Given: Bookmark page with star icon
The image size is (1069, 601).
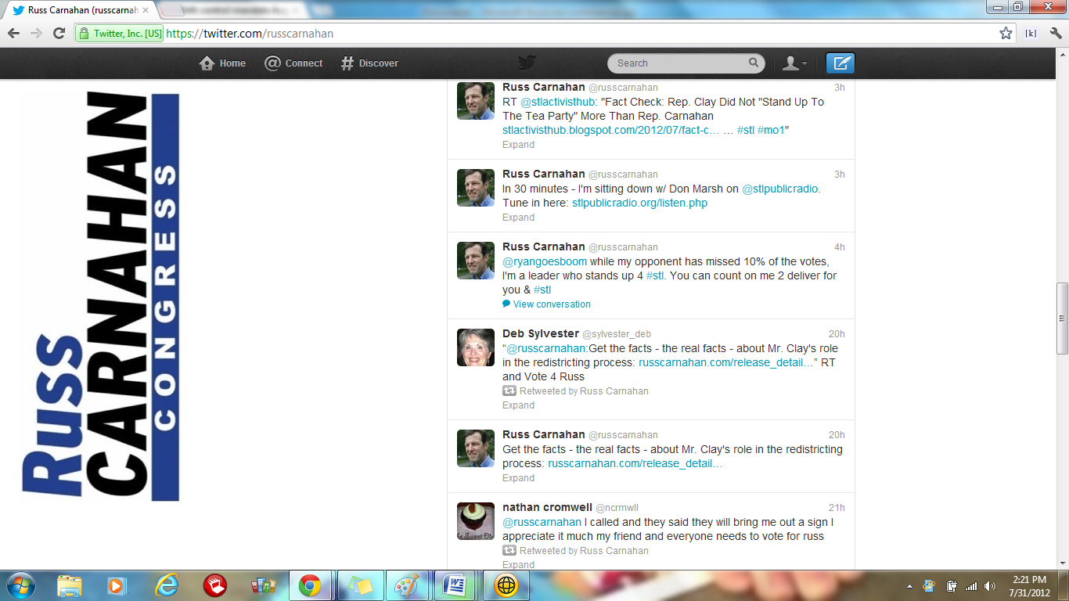Looking at the screenshot, I should [1006, 33].
